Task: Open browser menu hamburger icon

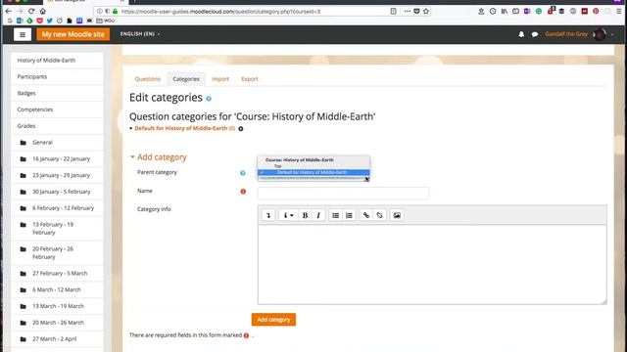Action: tap(618, 11)
